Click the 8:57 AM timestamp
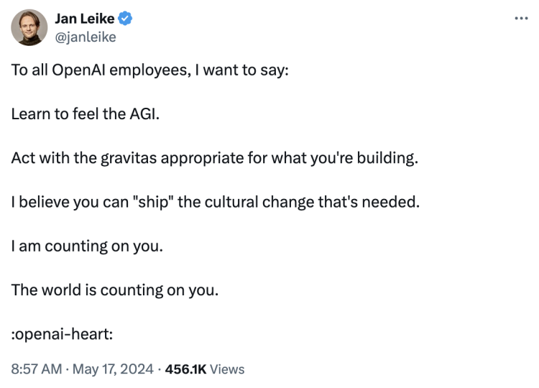Viewport: 539px width, 388px height. tap(37, 369)
